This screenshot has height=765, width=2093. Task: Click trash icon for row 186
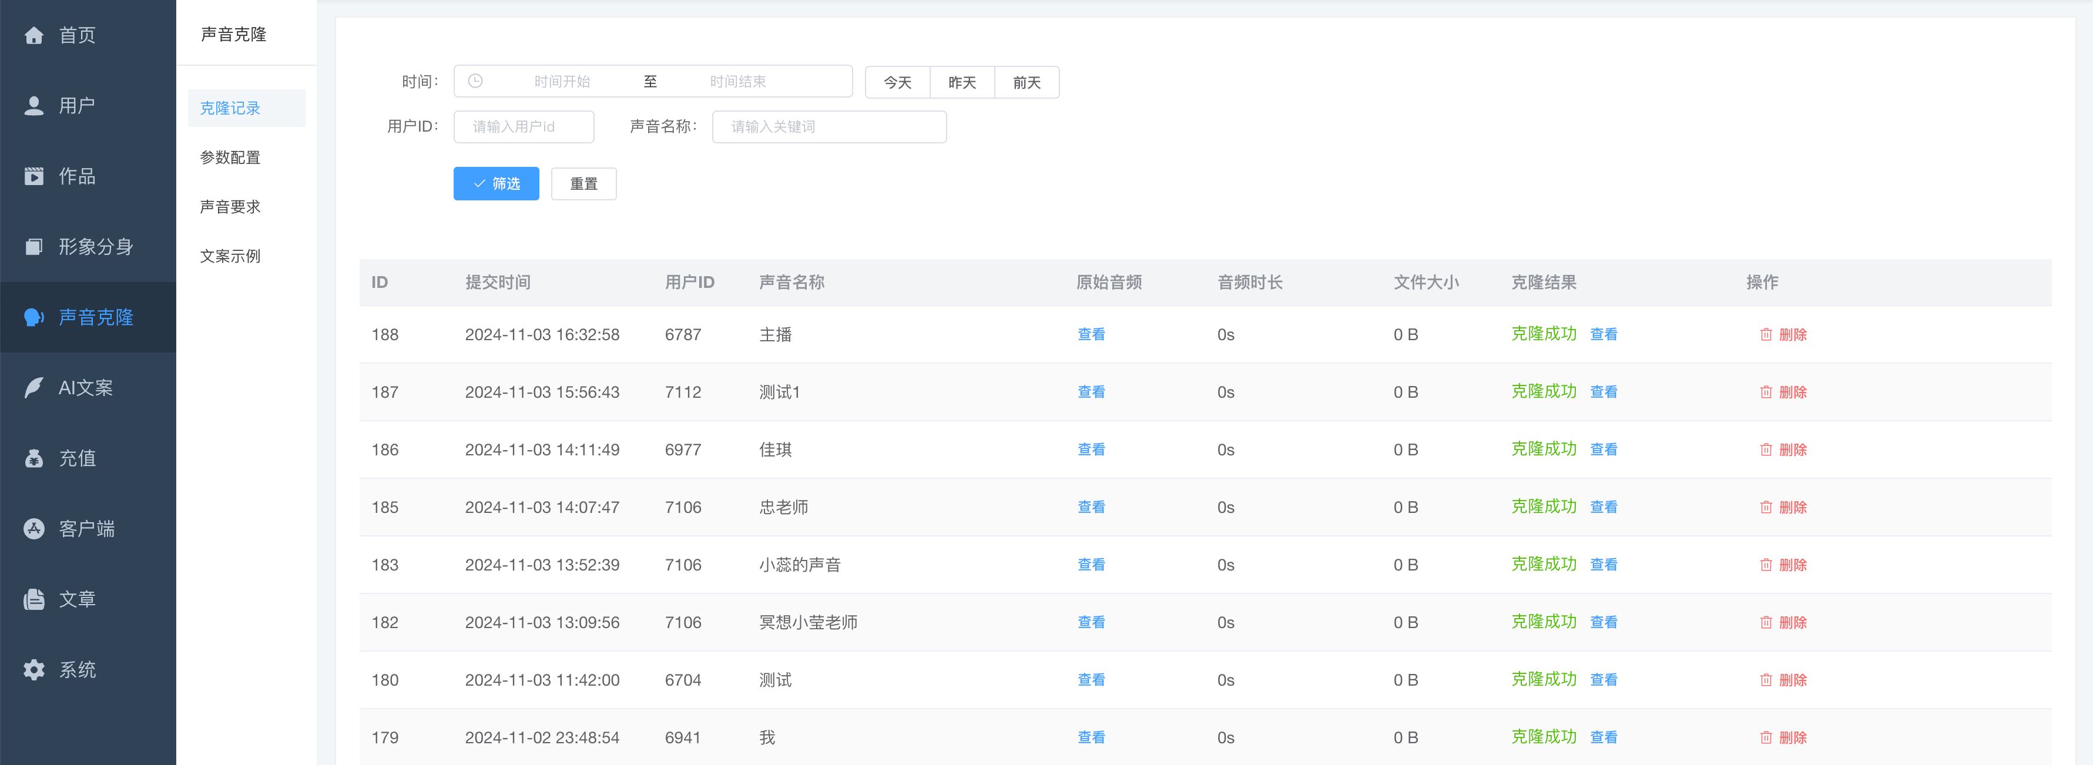1766,450
